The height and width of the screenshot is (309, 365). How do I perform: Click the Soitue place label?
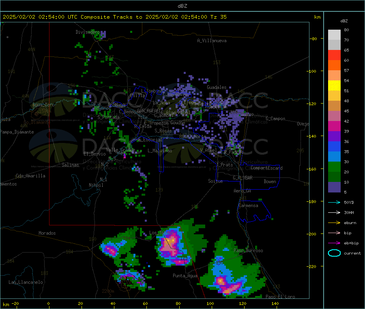point(215,181)
